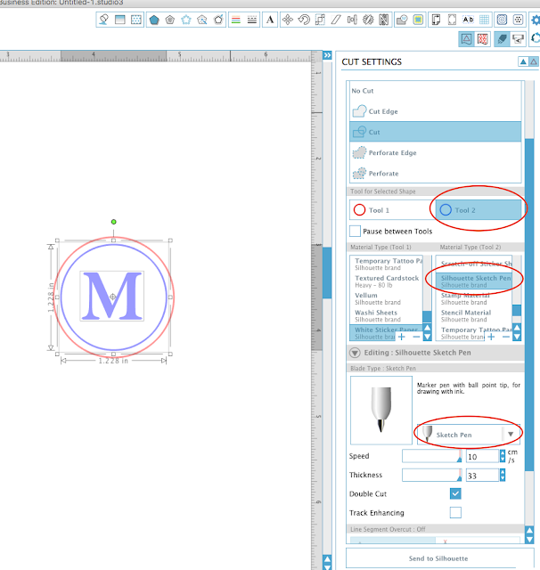
Task: Click the small outlined pentagon offset icon
Action: point(170,20)
